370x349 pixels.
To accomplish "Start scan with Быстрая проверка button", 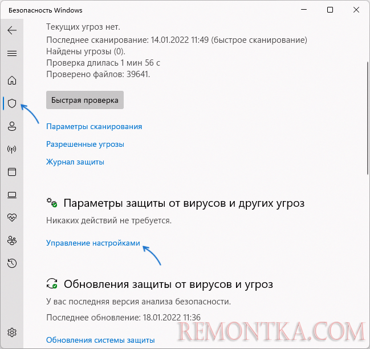I will coord(85,100).
